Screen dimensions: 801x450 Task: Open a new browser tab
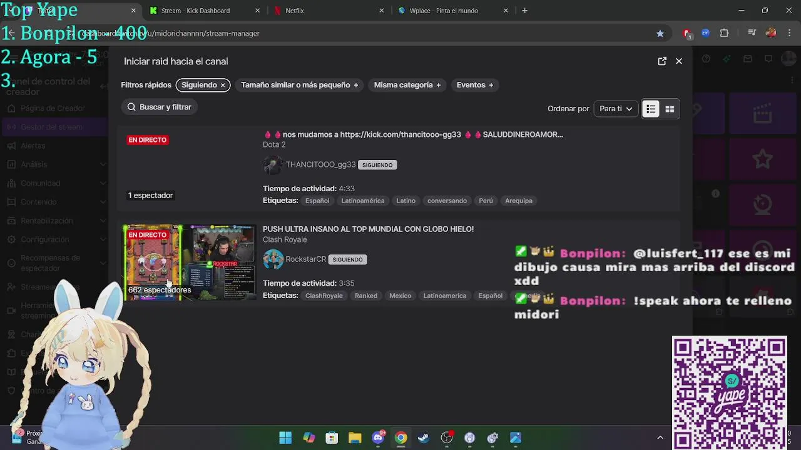(x=524, y=11)
